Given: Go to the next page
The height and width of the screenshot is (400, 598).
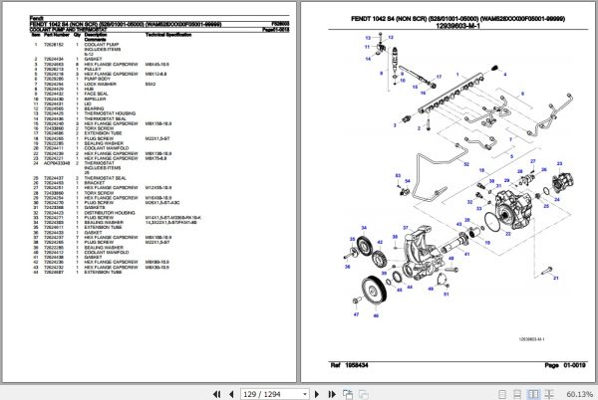Looking at the screenshot, I should 317,394.
